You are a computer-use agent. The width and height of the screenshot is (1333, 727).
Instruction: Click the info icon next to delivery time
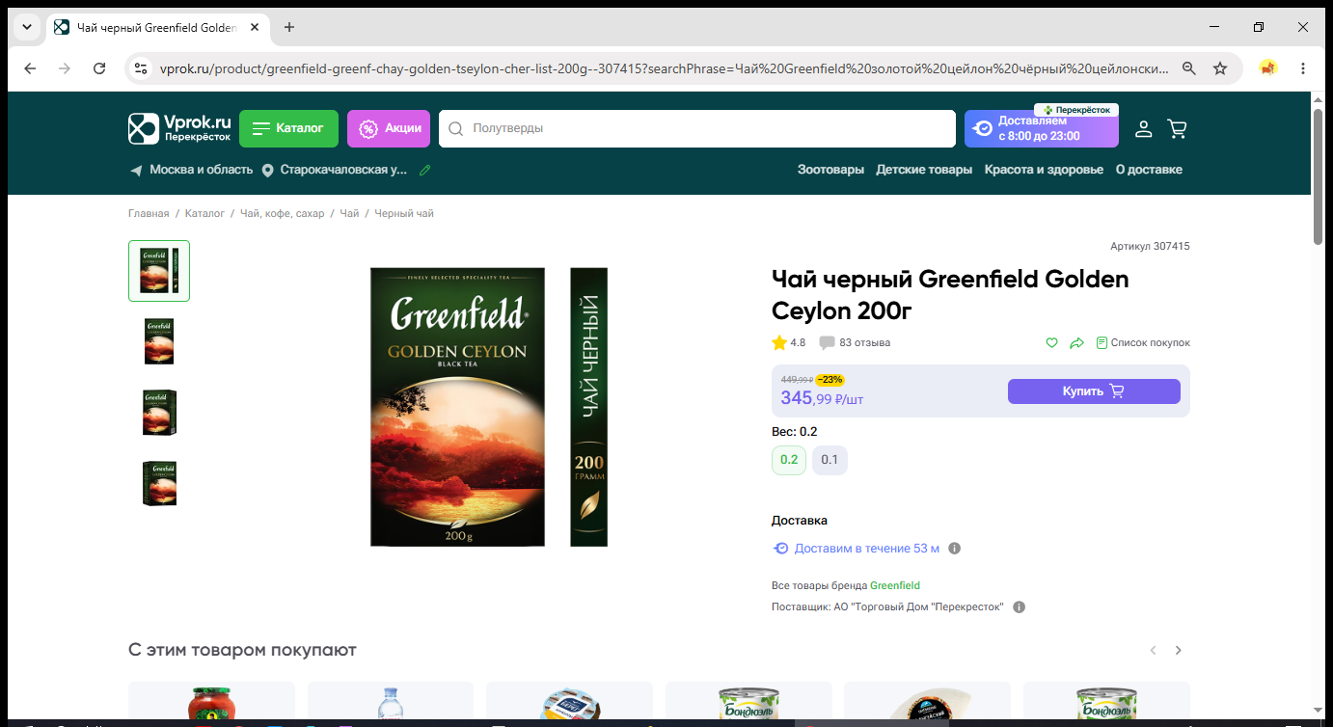(x=955, y=549)
